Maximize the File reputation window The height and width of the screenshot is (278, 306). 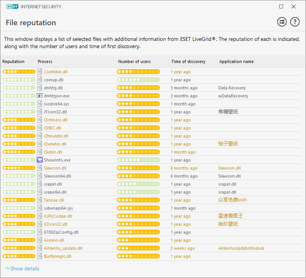pyautogui.click(x=281, y=6)
